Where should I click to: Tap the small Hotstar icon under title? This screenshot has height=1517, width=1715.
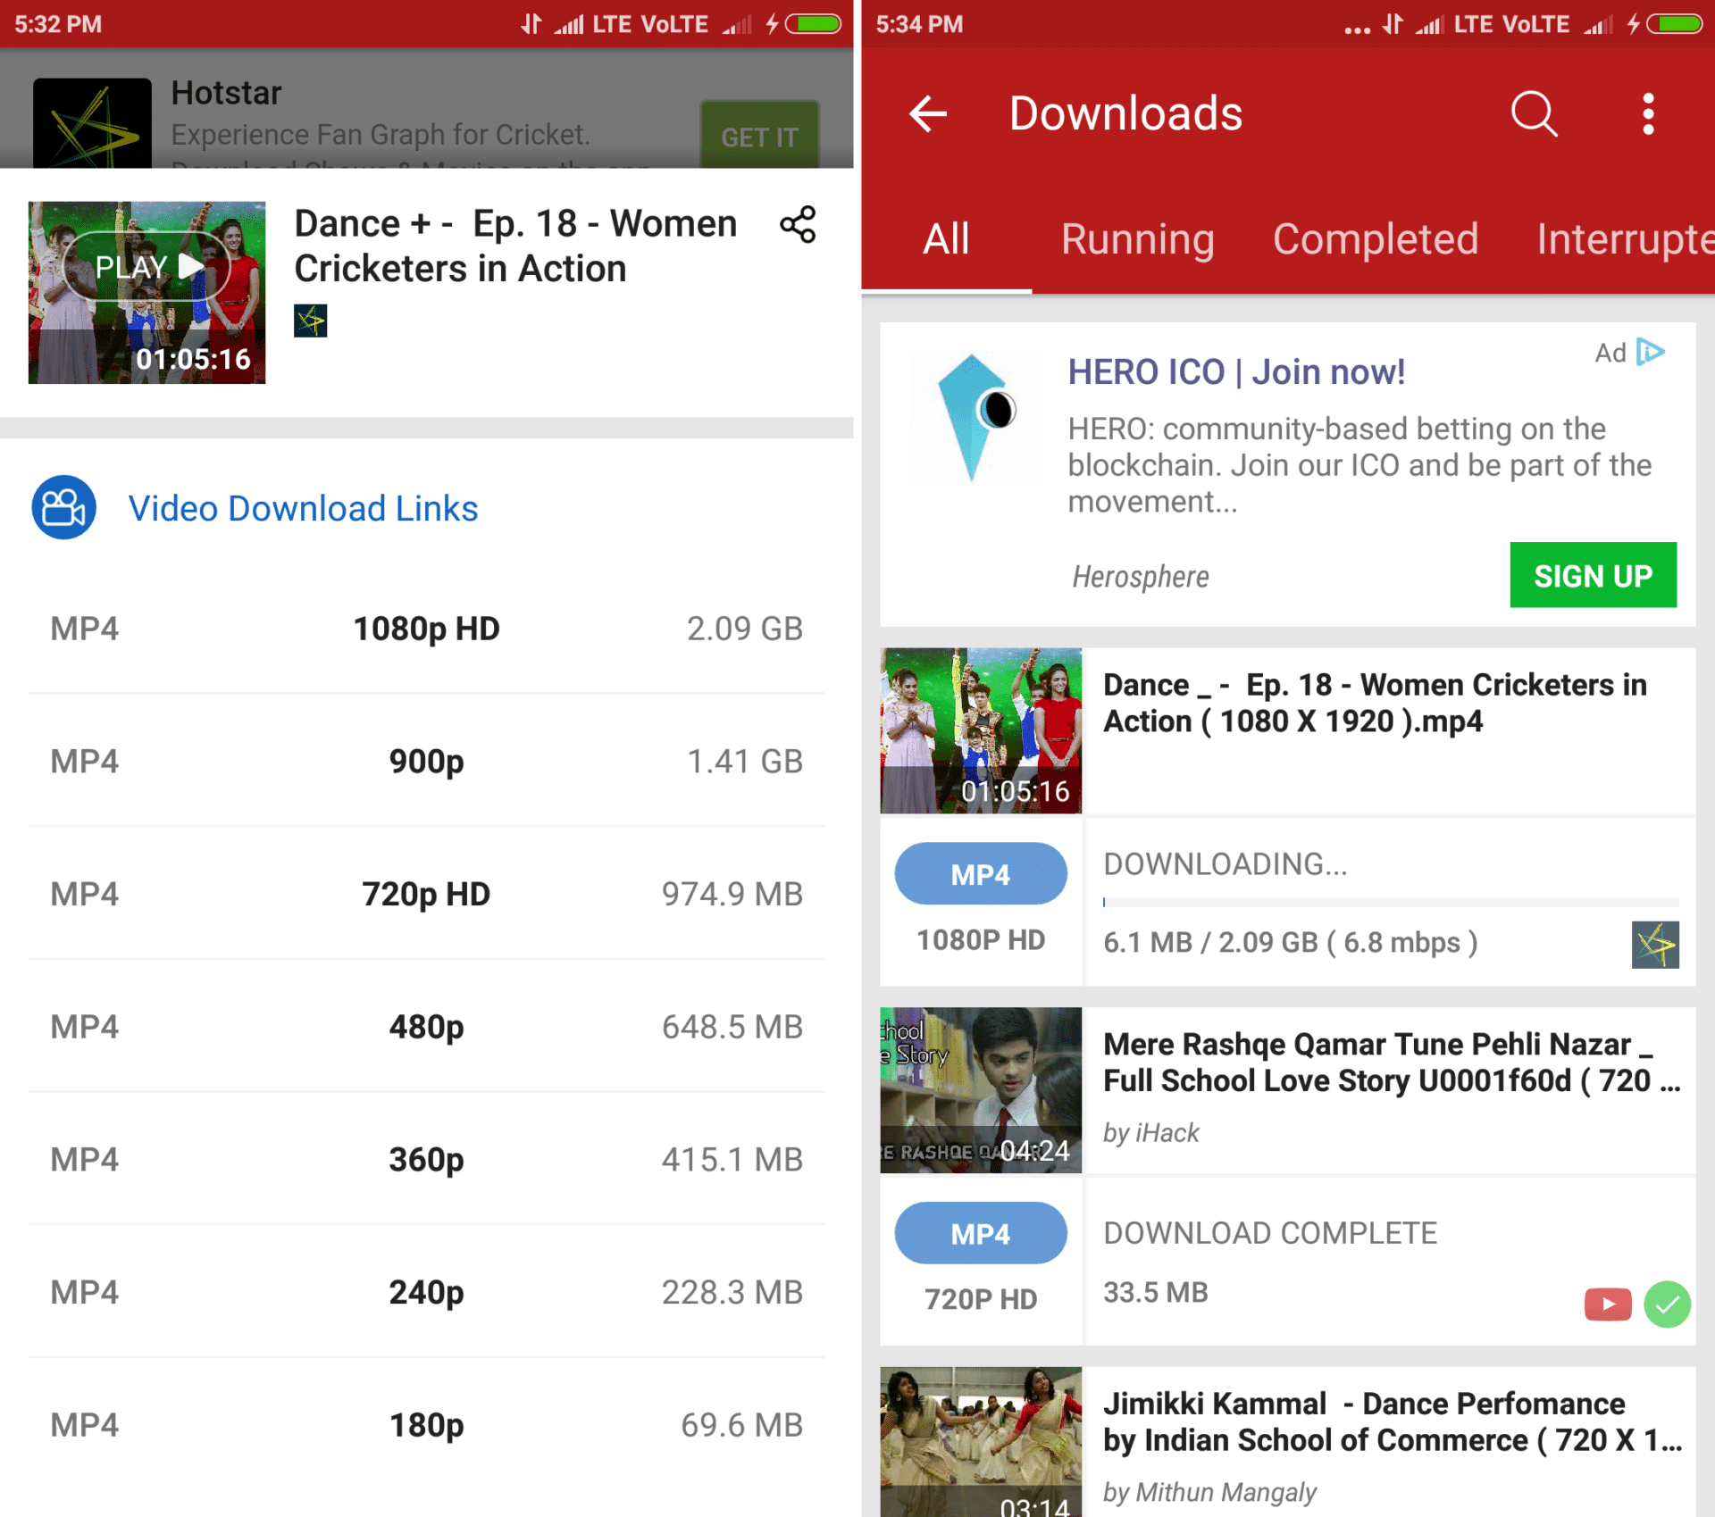(x=310, y=321)
